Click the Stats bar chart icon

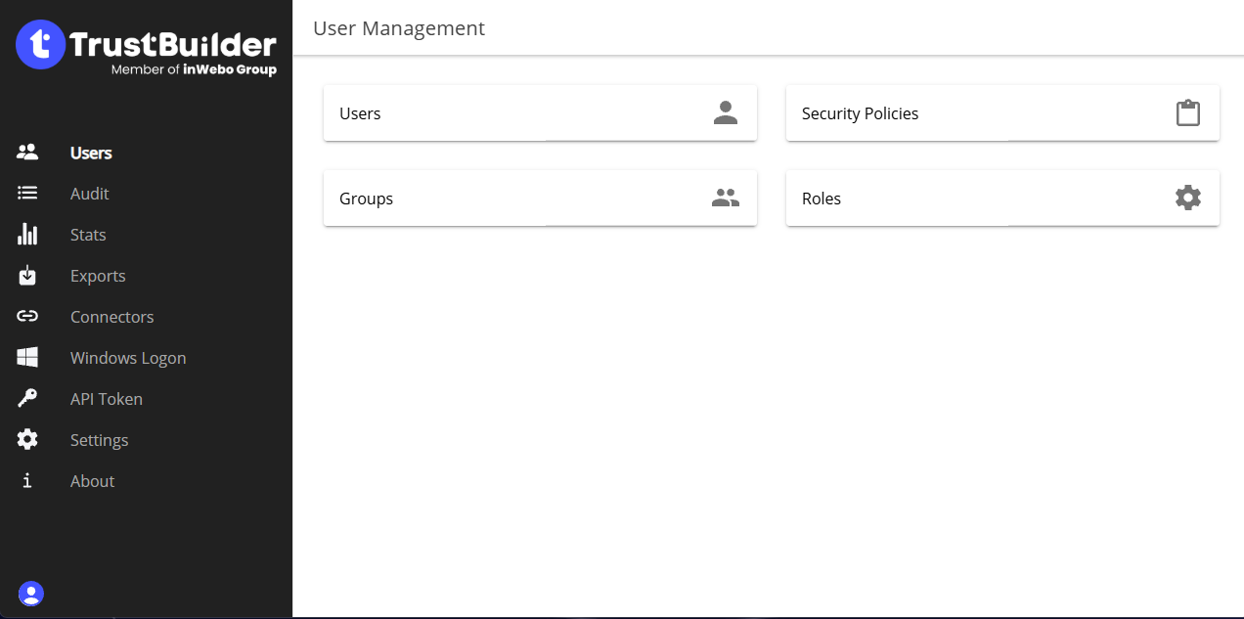click(x=27, y=235)
